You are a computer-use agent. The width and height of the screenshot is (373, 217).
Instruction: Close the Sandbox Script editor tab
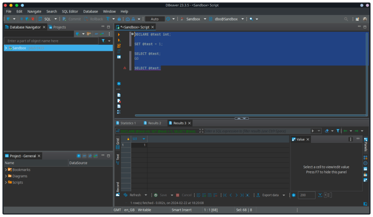153,27
